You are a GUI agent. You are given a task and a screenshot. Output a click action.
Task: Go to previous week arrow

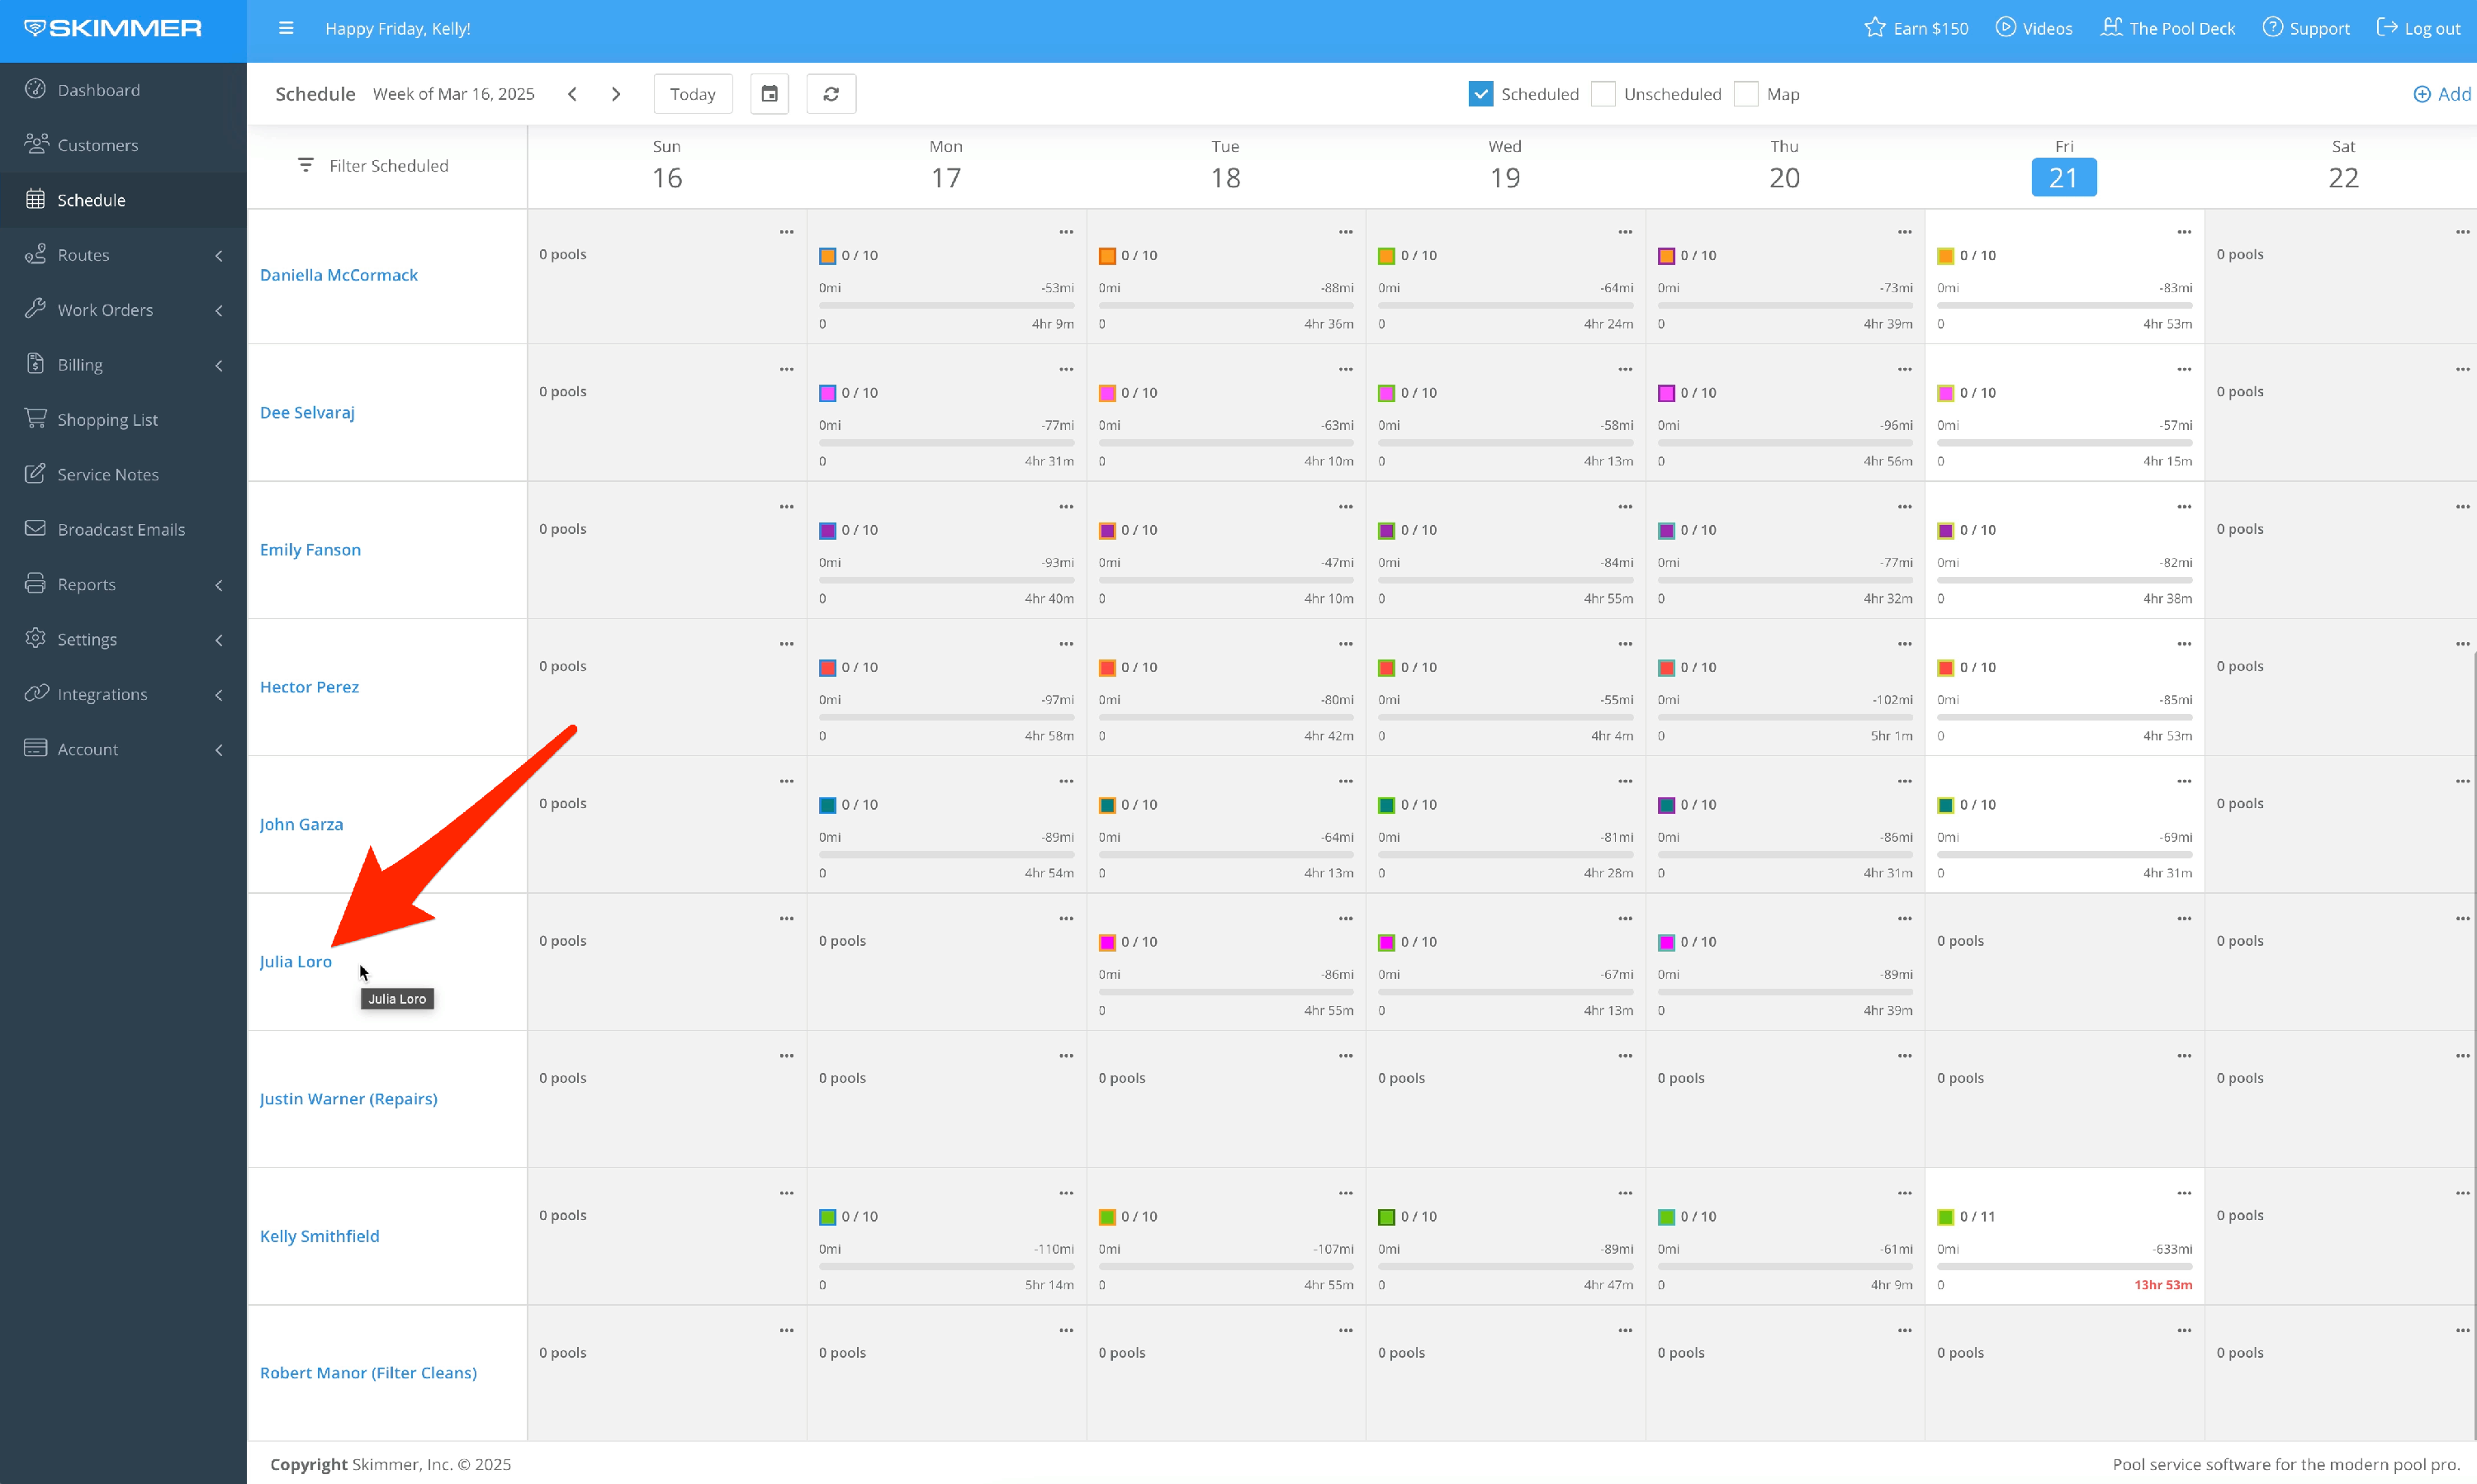click(572, 94)
